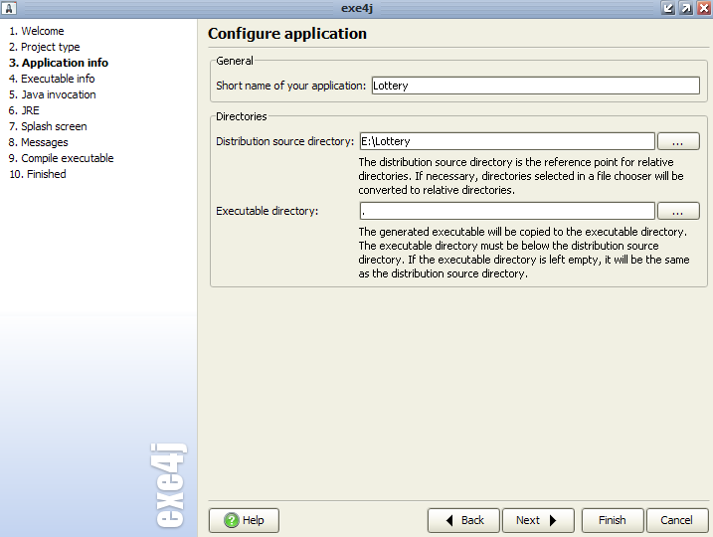Click into the executable directory field
The width and height of the screenshot is (713, 537).
point(506,211)
